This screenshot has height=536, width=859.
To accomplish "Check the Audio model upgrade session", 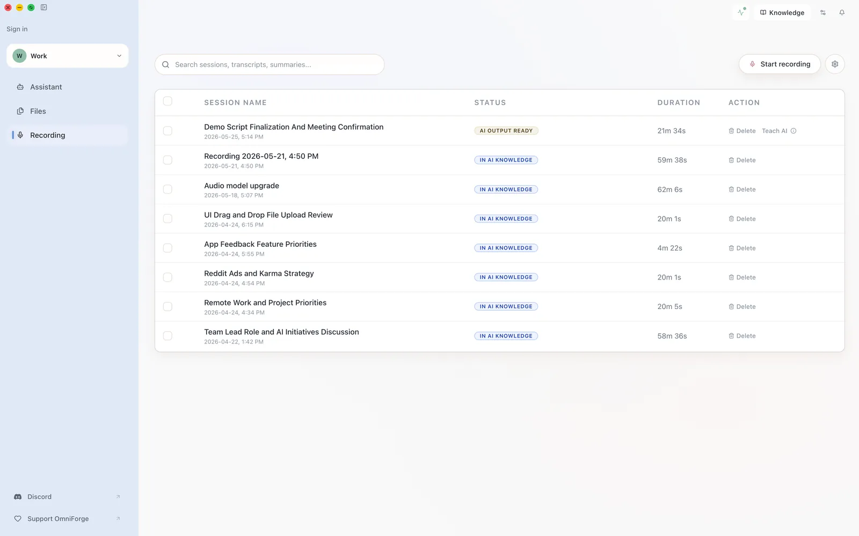I will 168,189.
